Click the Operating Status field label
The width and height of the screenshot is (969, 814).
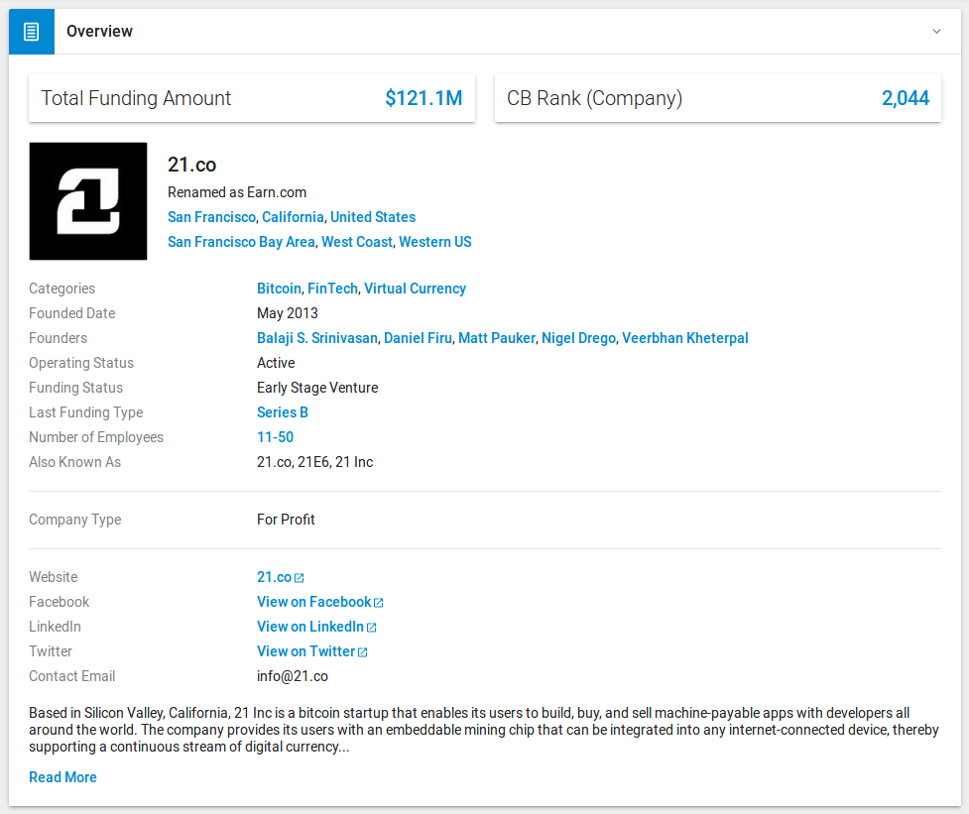coord(81,363)
